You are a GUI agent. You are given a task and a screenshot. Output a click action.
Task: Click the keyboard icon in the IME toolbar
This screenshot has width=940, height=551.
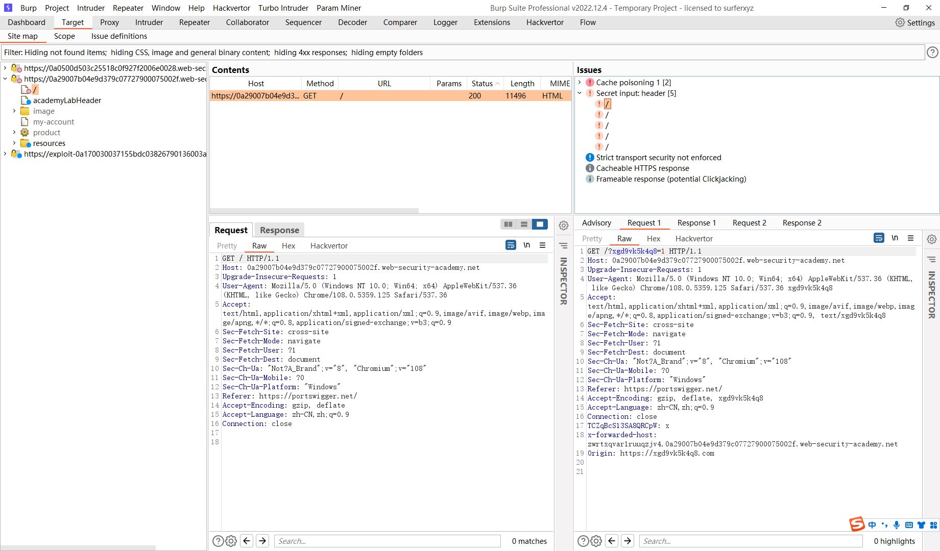(909, 525)
